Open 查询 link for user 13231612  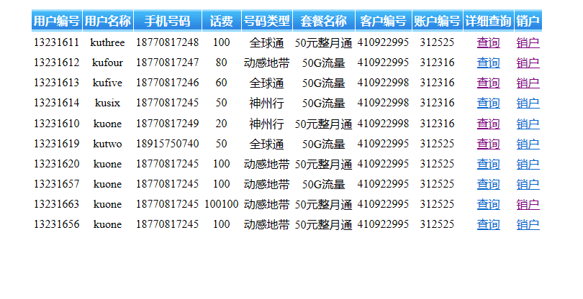[488, 63]
